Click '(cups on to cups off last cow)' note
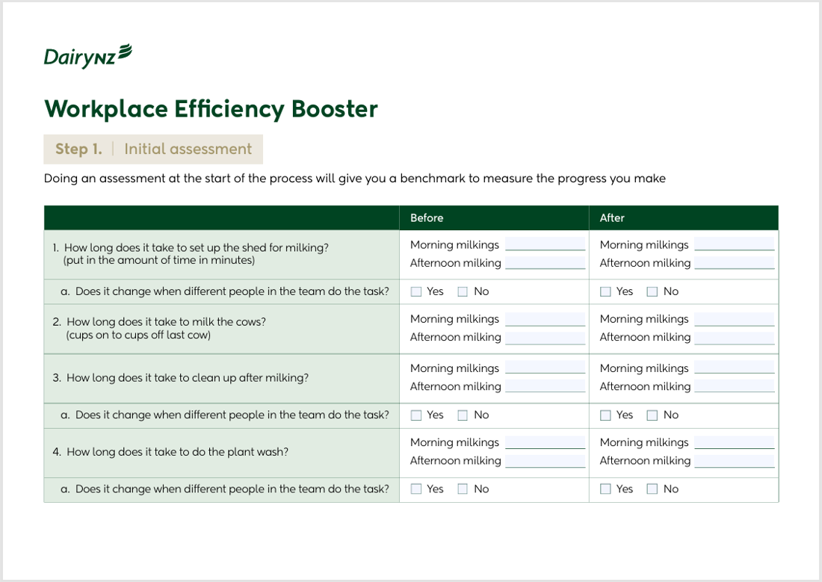The image size is (822, 582). pos(138,335)
